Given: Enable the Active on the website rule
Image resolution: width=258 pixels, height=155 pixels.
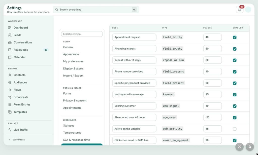Looking at the screenshot, I should click(235, 129).
